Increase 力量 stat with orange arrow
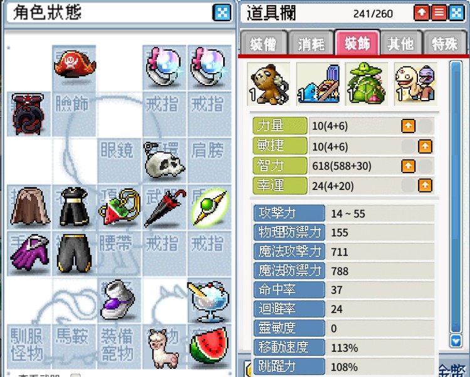 pos(408,126)
